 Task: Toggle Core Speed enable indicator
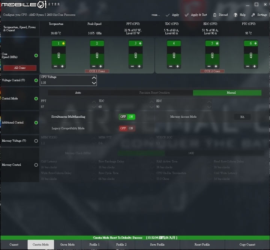pyautogui.click(x=36, y=55)
